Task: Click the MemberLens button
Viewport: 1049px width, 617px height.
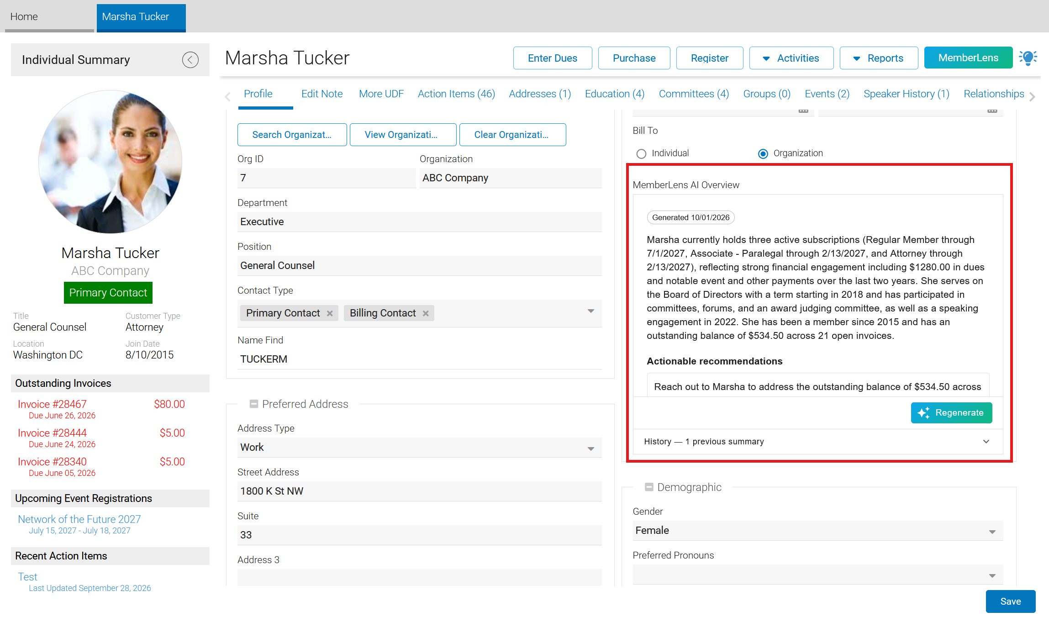Action: pos(968,58)
